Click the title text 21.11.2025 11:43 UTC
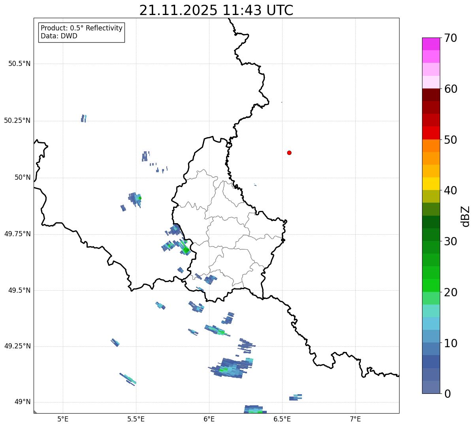 point(216,10)
